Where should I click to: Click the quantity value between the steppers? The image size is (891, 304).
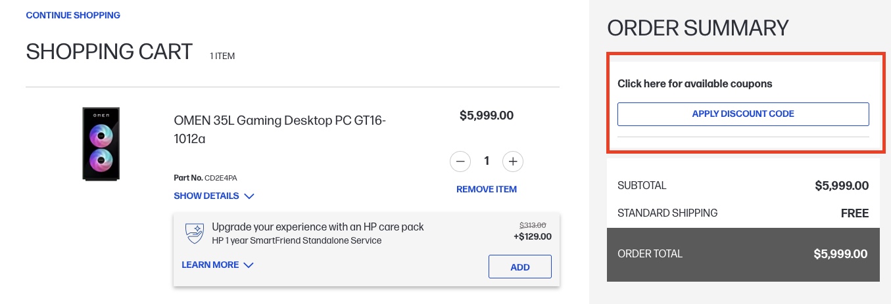point(487,161)
